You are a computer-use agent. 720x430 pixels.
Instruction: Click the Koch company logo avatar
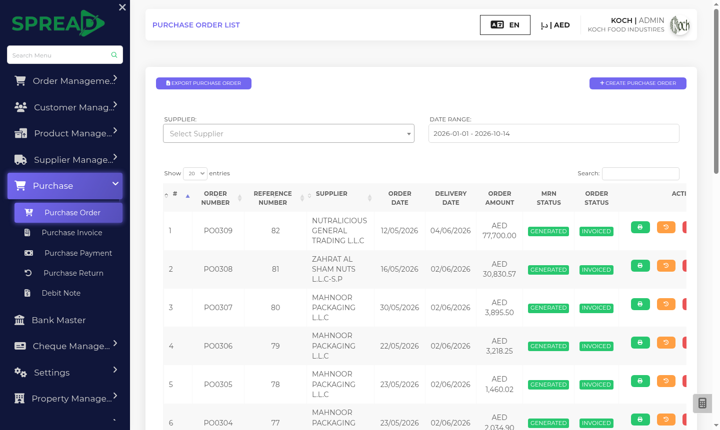680,25
